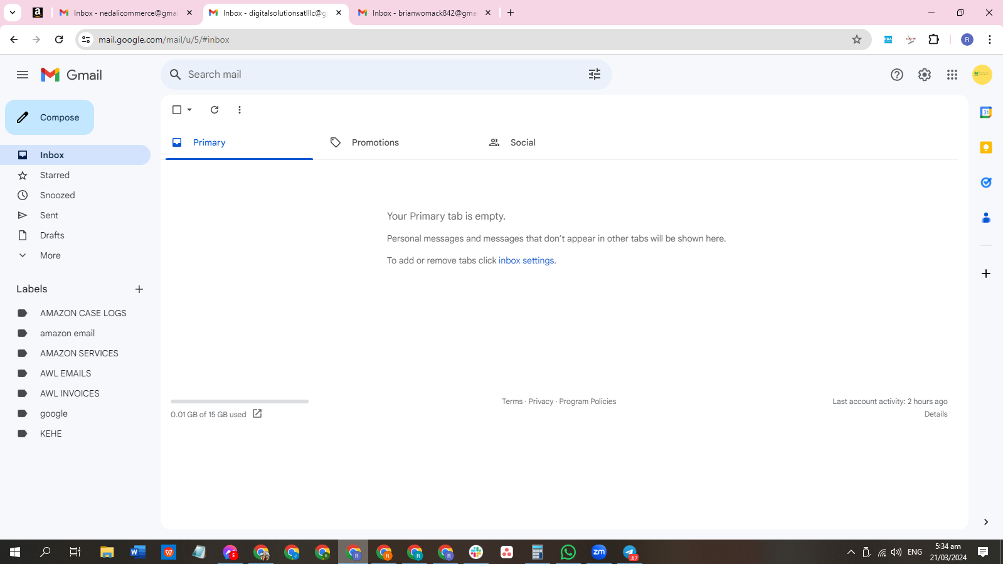The height and width of the screenshot is (564, 1003).
Task: Open the Settings gear icon
Action: (x=924, y=75)
